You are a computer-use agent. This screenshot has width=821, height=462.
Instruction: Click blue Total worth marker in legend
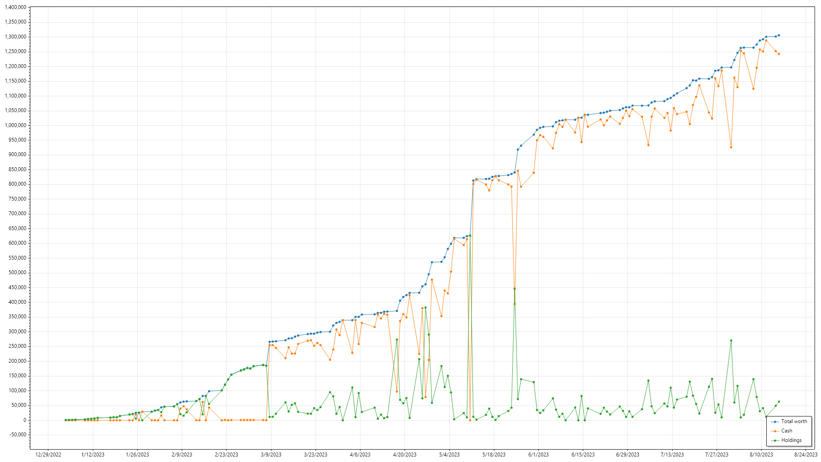pos(775,422)
